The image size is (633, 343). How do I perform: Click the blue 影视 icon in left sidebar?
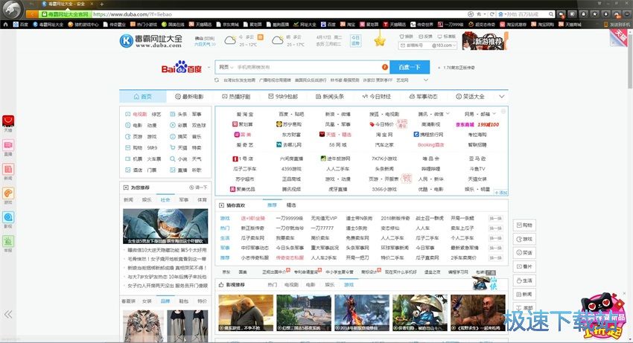click(8, 217)
